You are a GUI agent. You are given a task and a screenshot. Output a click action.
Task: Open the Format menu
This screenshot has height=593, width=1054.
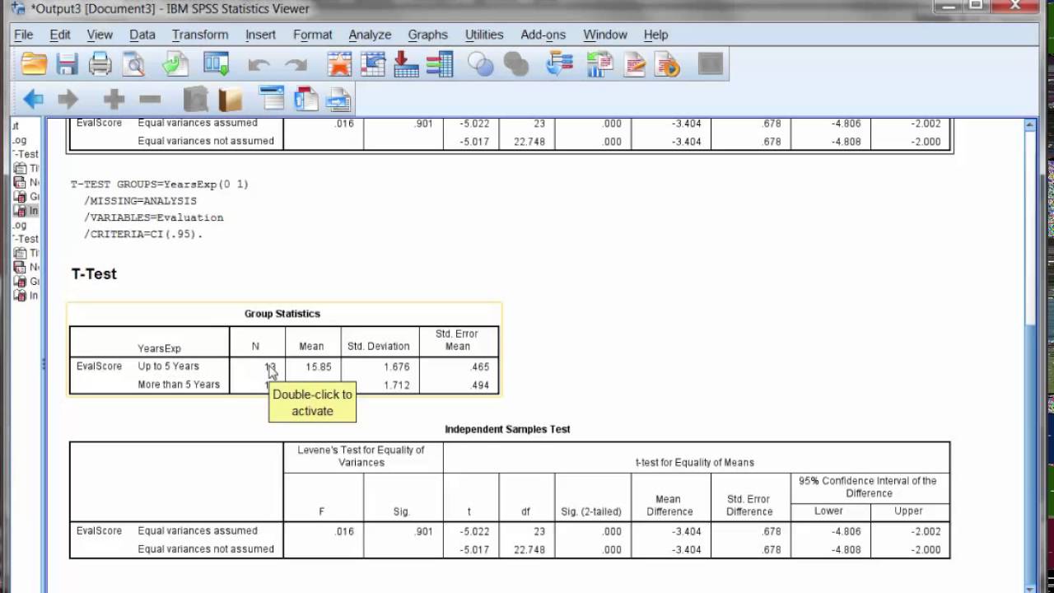coord(313,35)
